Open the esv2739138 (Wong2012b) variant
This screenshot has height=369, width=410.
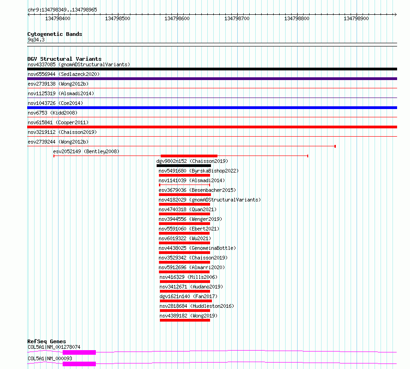58,84
